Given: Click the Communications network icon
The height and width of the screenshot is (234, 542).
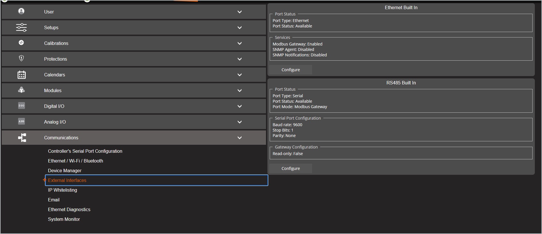Looking at the screenshot, I should (x=22, y=138).
